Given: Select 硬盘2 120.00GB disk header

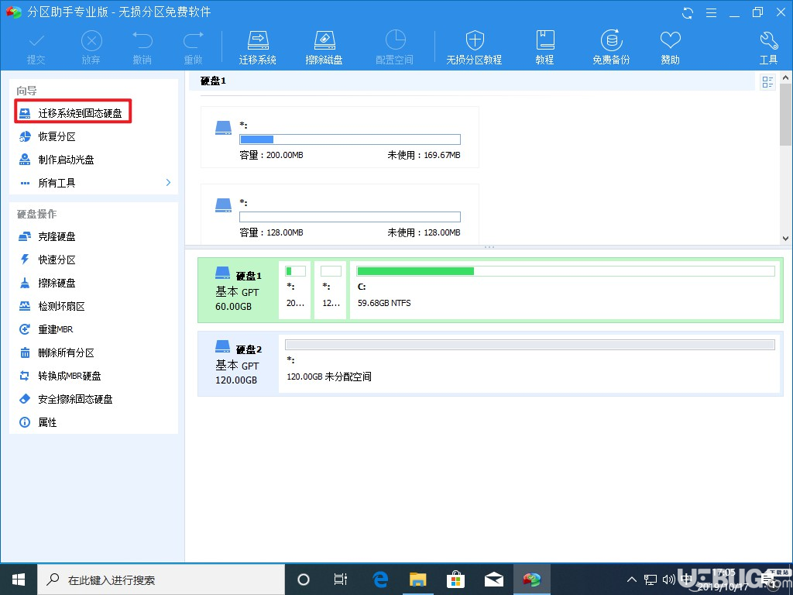Looking at the screenshot, I should coord(239,364).
